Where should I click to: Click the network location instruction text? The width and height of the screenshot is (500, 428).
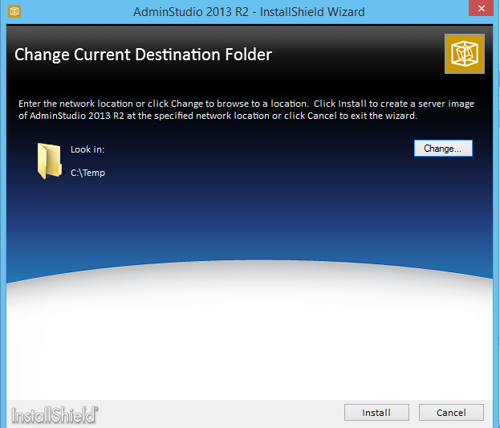pos(246,109)
